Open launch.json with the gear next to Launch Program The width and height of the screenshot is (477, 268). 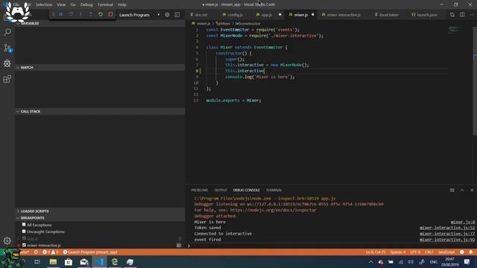pyautogui.click(x=167, y=15)
